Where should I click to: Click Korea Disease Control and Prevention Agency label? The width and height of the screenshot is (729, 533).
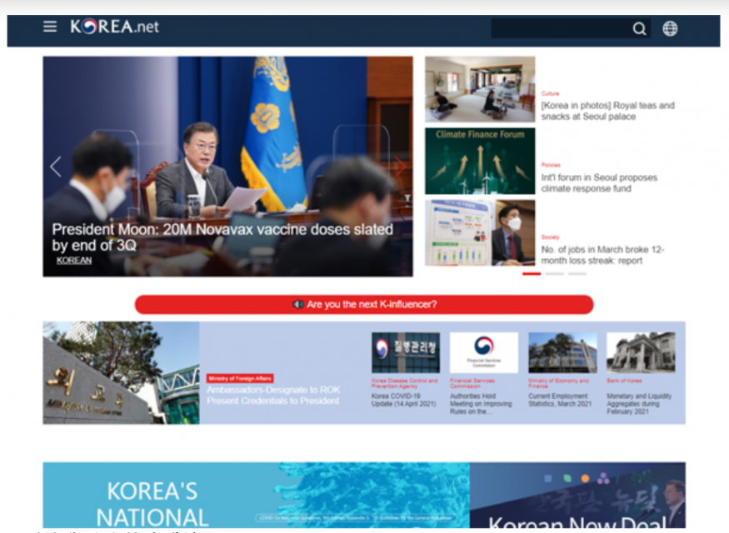404,383
